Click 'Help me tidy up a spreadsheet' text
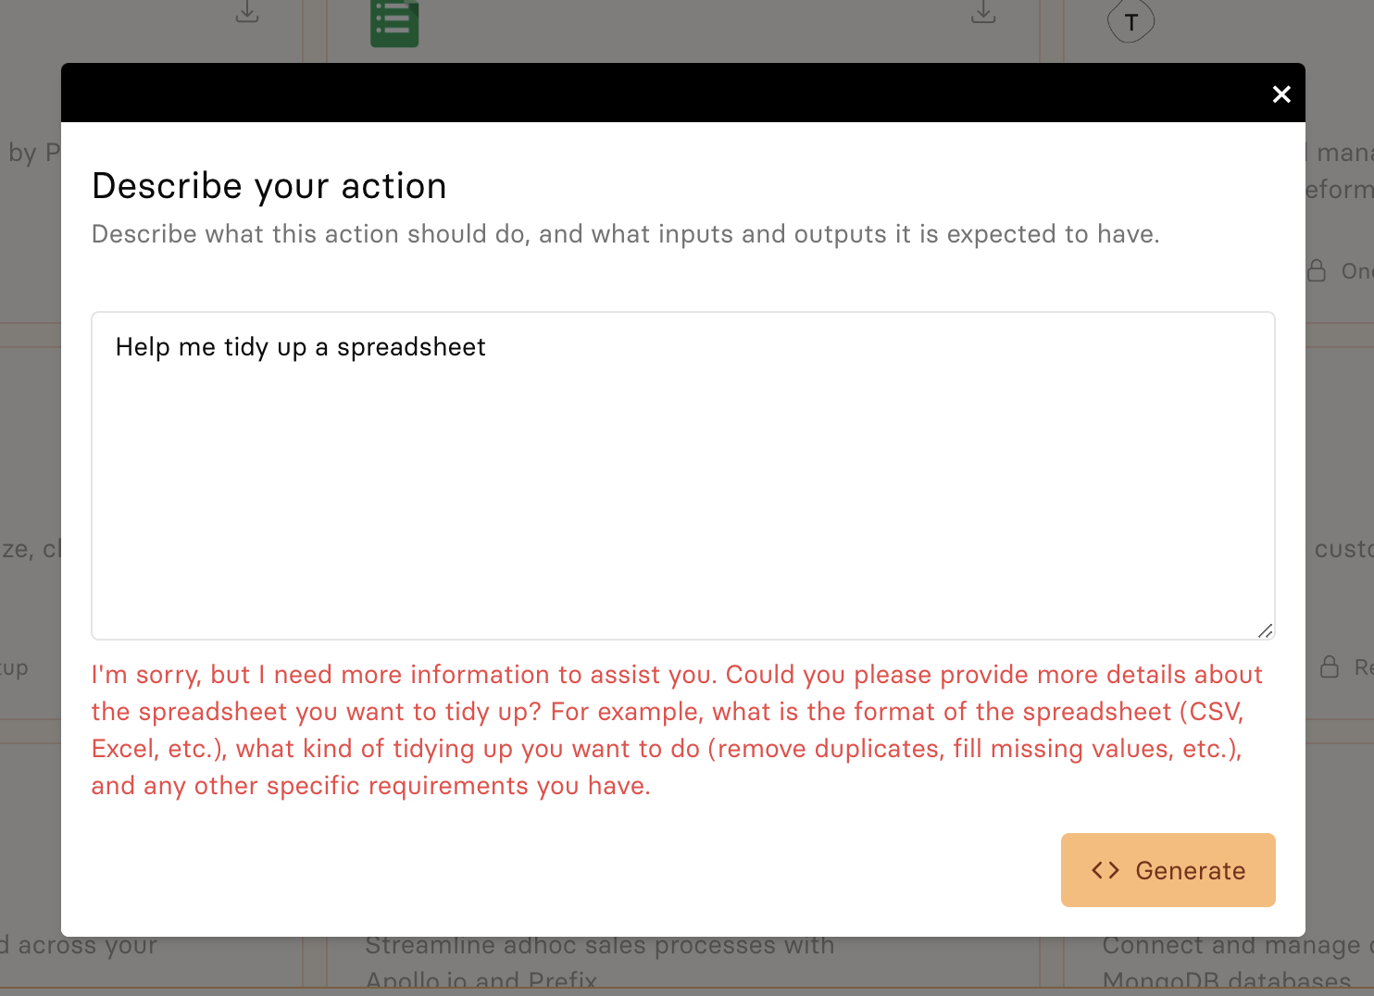 click(300, 347)
